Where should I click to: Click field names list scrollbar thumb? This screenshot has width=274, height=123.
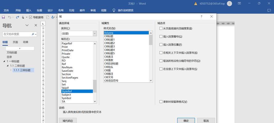[x=95, y=86]
